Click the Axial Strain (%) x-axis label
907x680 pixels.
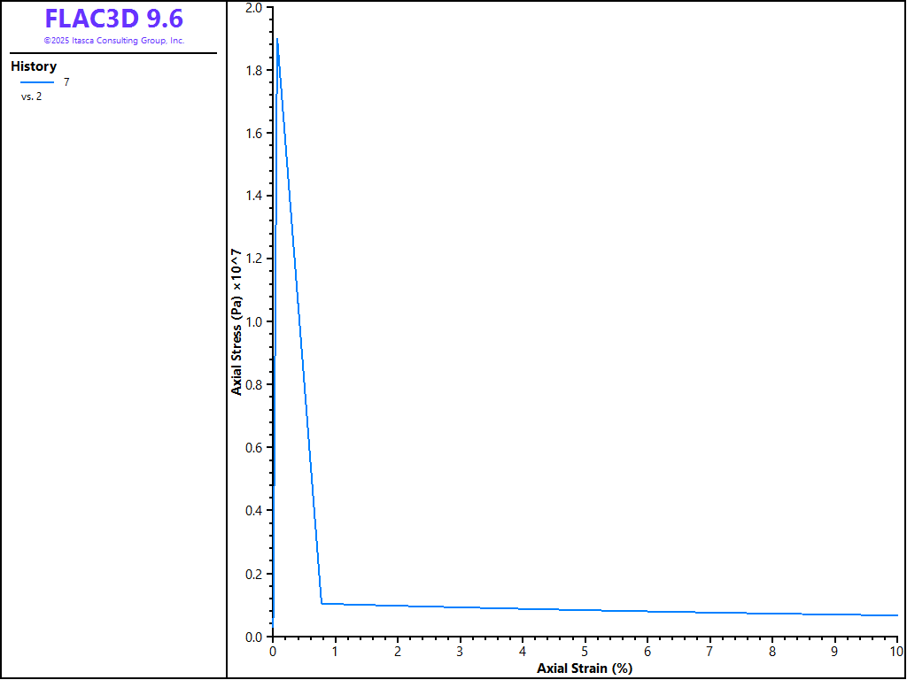[585, 668]
